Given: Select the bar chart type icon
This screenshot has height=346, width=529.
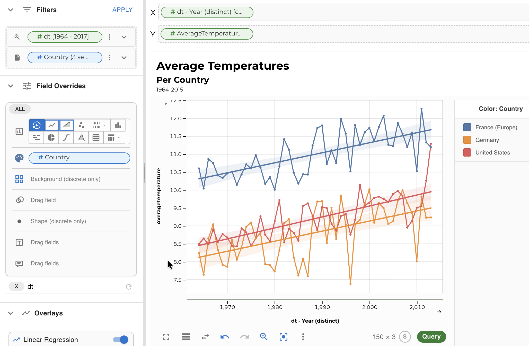Looking at the screenshot, I should click(118, 125).
